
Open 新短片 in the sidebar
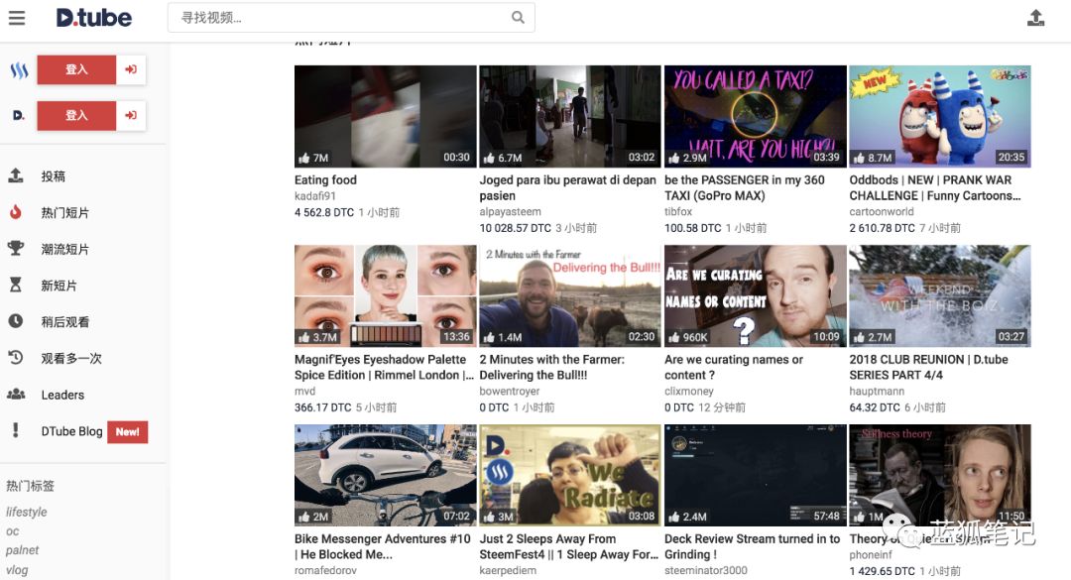click(59, 285)
